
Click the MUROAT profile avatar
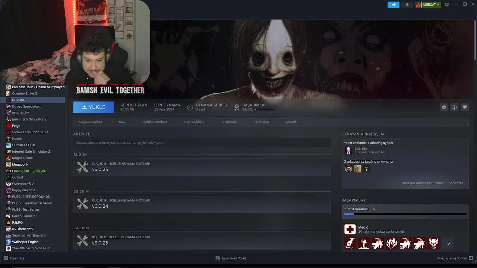419,4
